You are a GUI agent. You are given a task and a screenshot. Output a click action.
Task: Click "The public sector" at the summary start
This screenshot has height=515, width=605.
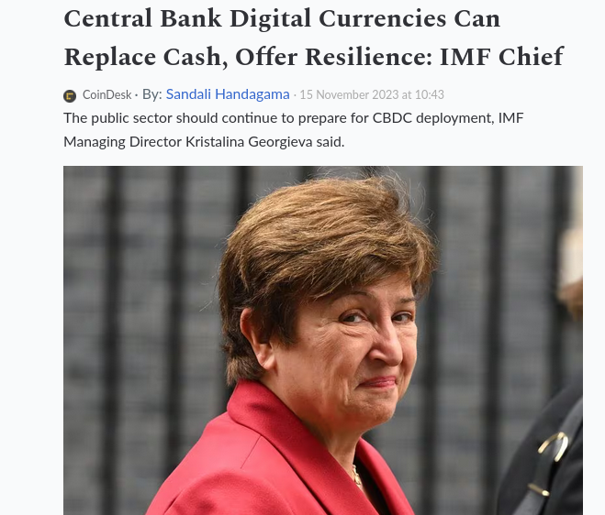pyautogui.click(x=118, y=118)
